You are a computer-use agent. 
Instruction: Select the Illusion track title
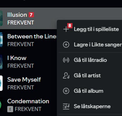17,15
